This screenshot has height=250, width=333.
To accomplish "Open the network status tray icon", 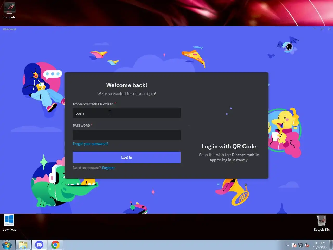I will [300, 245].
